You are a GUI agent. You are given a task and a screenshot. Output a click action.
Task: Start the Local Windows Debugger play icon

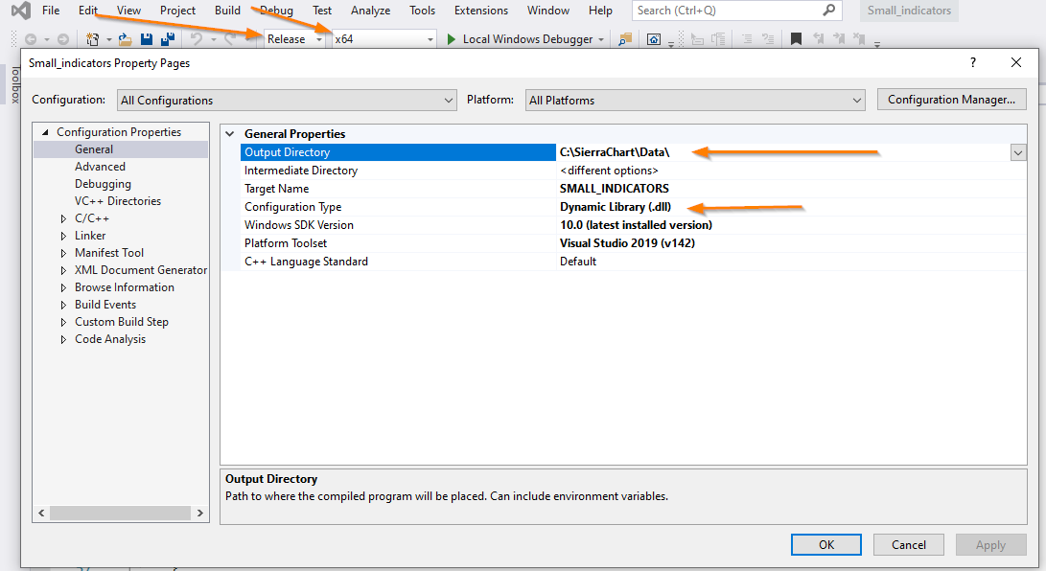click(x=452, y=39)
